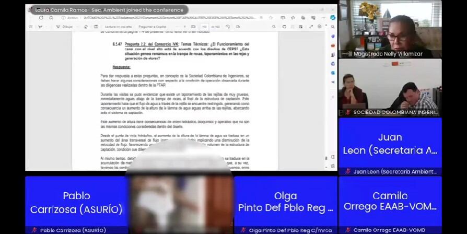Open the PDF table of contents icon

click(30, 27)
